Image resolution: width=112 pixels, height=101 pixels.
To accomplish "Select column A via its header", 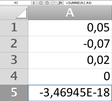I will click(x=70, y=13).
